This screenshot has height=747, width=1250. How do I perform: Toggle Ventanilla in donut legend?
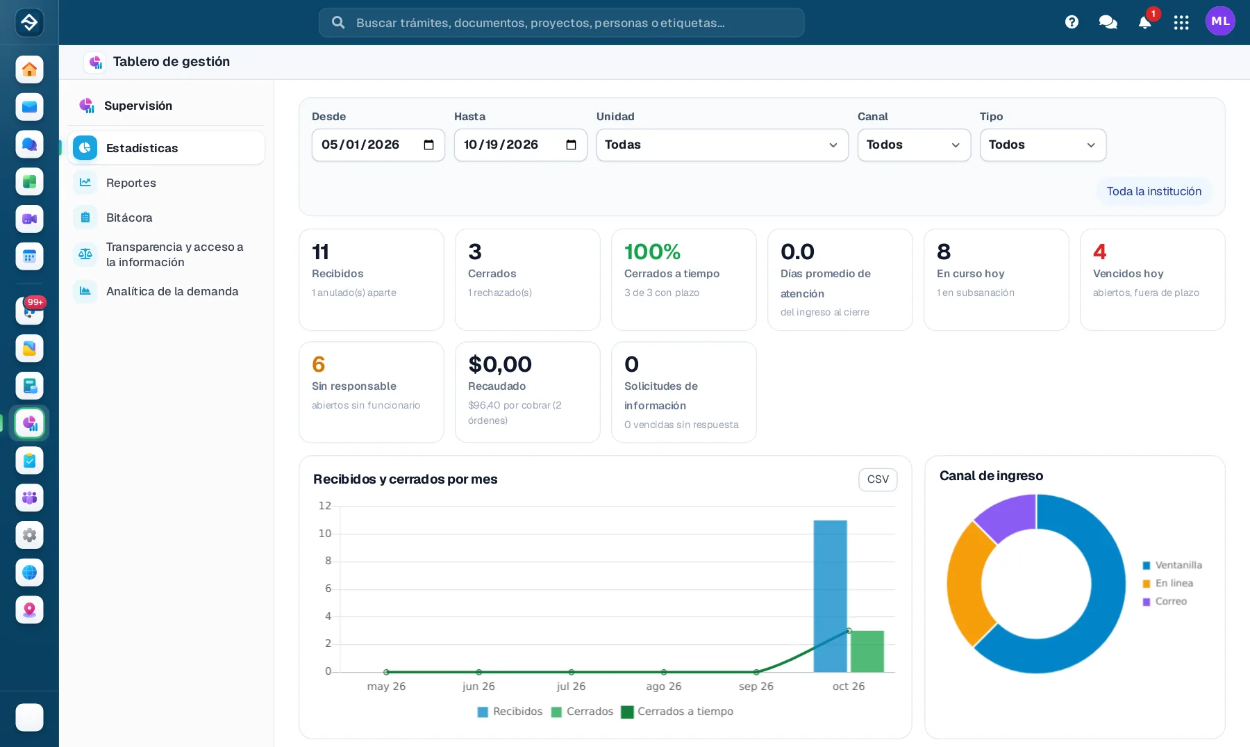tap(1172, 565)
